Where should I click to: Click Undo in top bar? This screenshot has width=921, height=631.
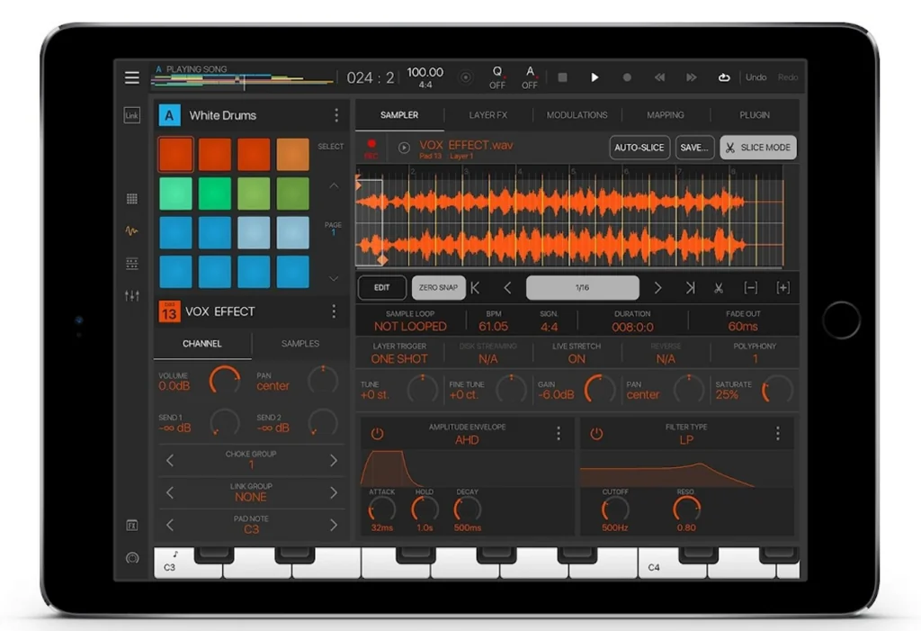click(756, 77)
